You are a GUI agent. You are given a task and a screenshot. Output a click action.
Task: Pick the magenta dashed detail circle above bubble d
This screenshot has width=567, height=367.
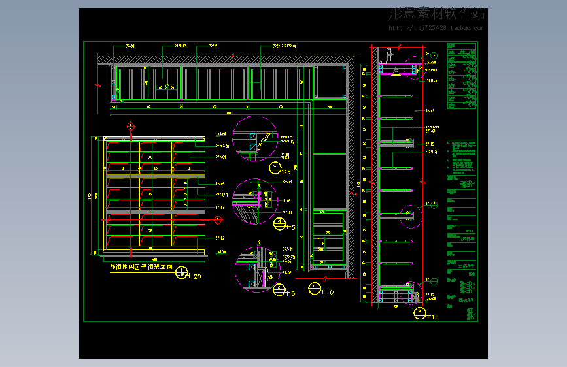[x=255, y=201]
